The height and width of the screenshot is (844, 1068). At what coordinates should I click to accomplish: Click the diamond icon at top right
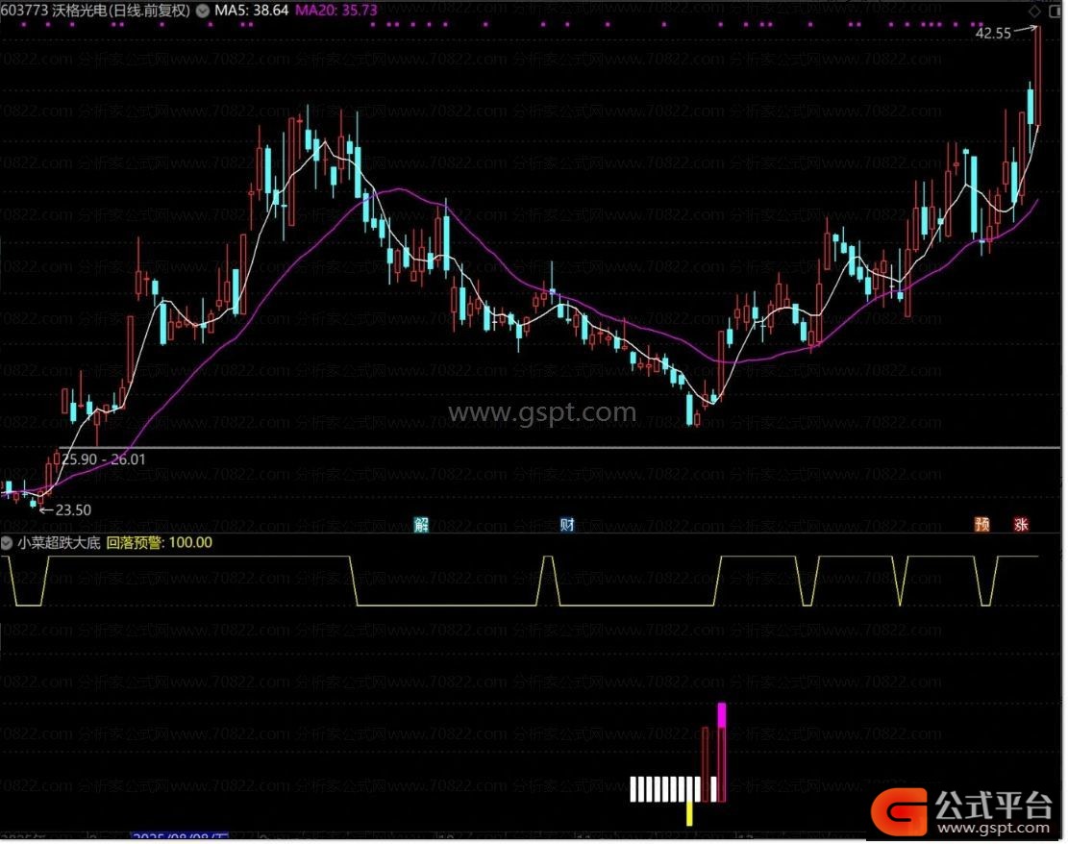tap(1034, 11)
